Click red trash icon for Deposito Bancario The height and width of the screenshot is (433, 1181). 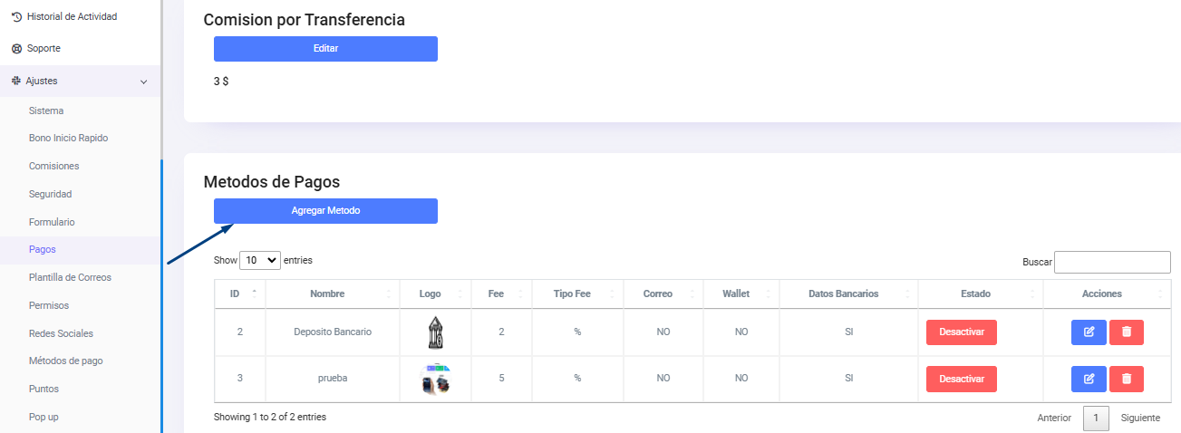pos(1127,332)
